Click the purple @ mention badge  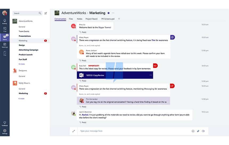[x=173, y=37]
